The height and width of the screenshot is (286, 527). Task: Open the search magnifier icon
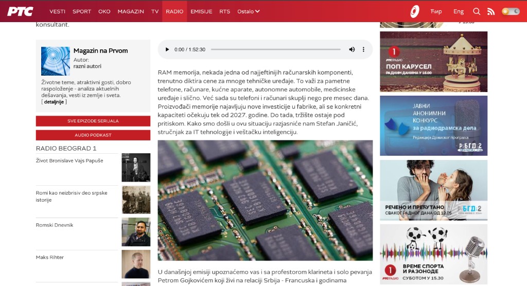(477, 11)
